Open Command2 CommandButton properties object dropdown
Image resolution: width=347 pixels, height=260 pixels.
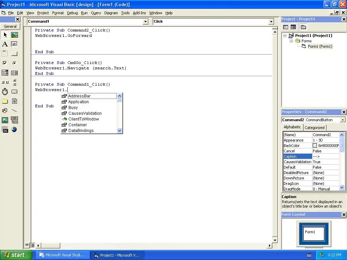tap(343, 120)
